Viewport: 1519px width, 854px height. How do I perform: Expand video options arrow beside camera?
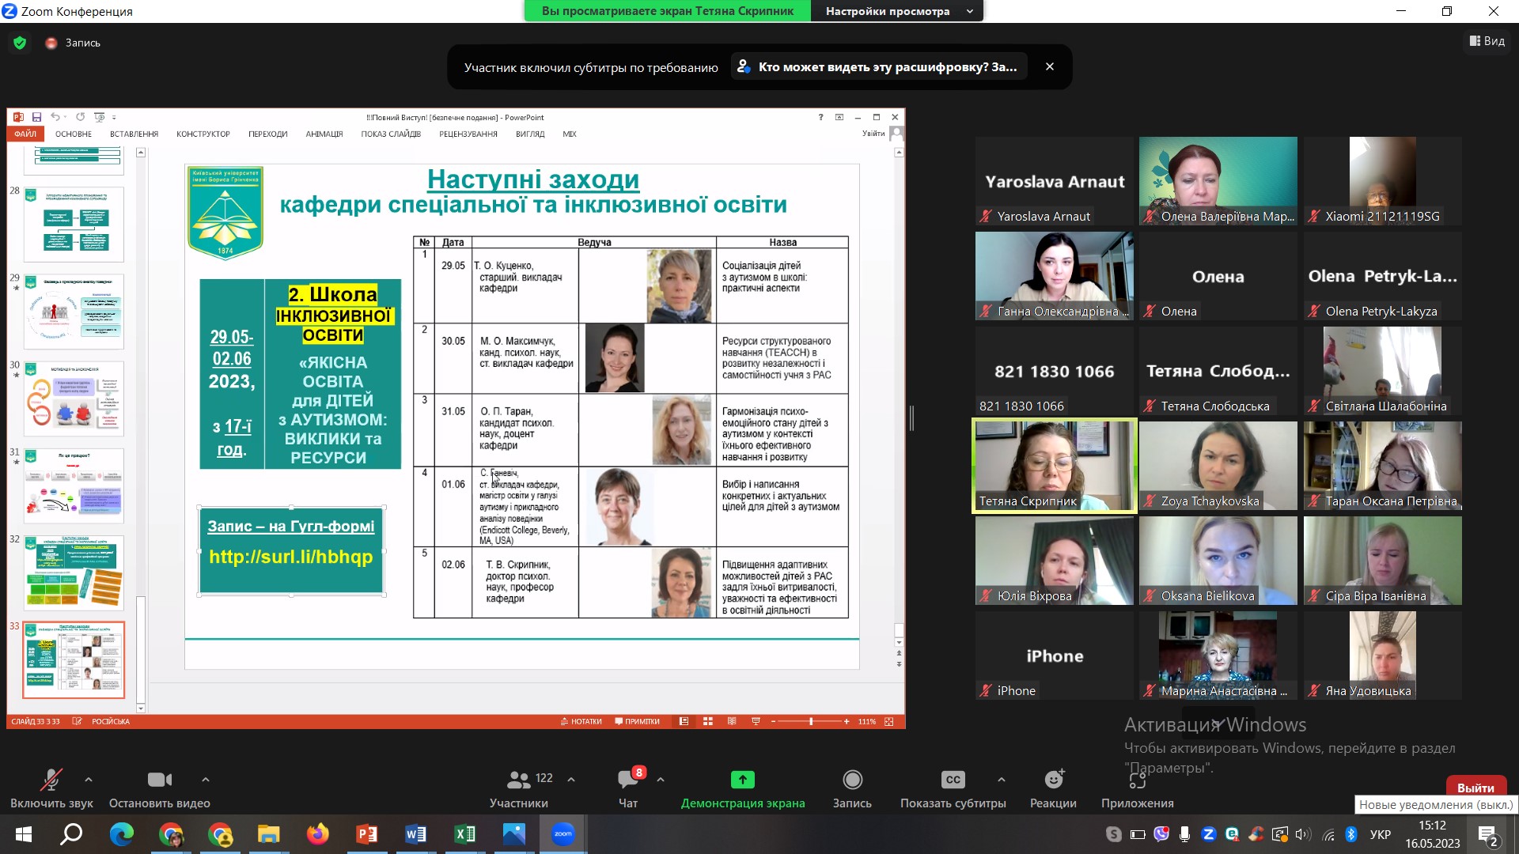(x=206, y=780)
